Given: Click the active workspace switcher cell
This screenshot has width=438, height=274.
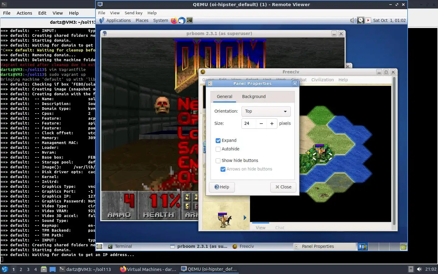Looking at the screenshot, I should click(x=363, y=247).
